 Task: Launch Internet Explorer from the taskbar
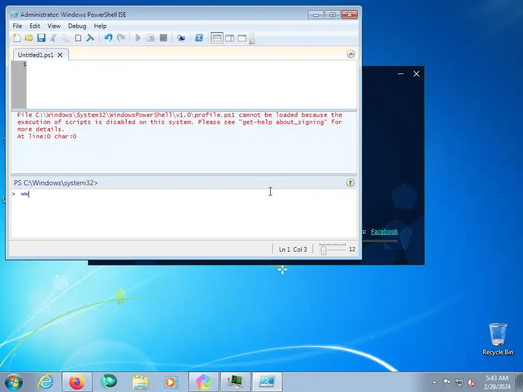click(x=45, y=382)
